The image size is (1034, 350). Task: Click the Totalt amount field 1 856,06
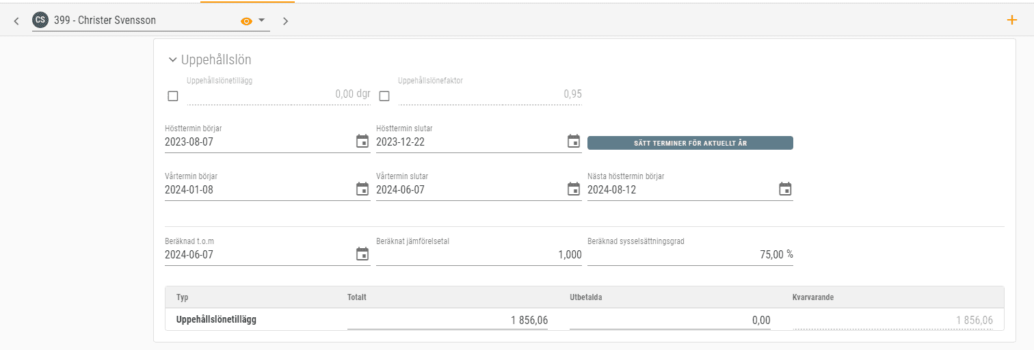tap(447, 320)
